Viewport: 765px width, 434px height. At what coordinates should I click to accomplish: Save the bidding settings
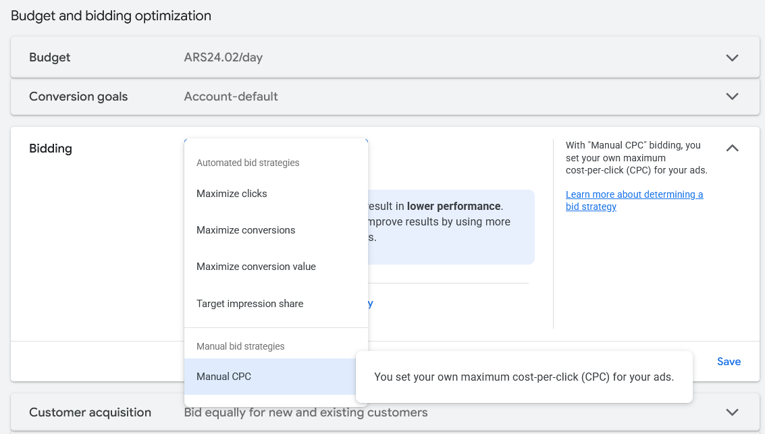pyautogui.click(x=729, y=362)
